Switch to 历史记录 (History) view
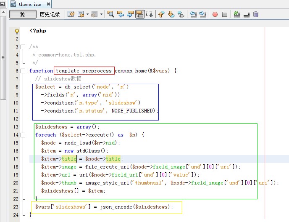This screenshot has height=222, width=289. (x=50, y=14)
